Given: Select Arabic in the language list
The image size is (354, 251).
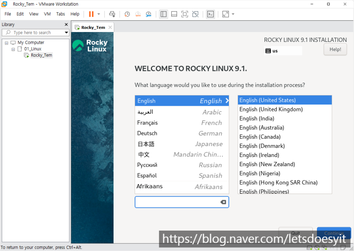Looking at the screenshot, I should click(x=182, y=112).
